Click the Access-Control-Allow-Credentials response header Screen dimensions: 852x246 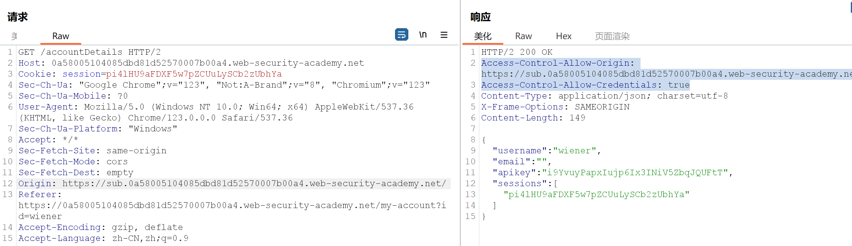pos(585,85)
